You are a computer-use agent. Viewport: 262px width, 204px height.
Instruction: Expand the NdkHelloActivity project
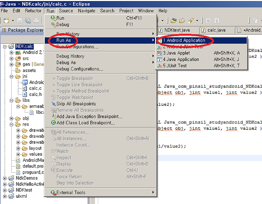pos(5,184)
